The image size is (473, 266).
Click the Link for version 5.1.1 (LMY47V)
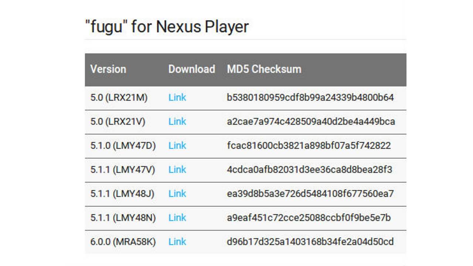pos(177,170)
